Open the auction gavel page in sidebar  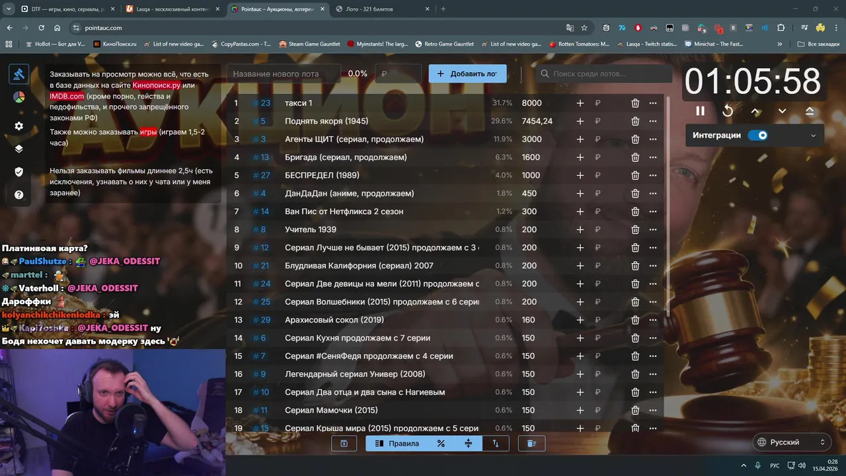[x=19, y=74]
